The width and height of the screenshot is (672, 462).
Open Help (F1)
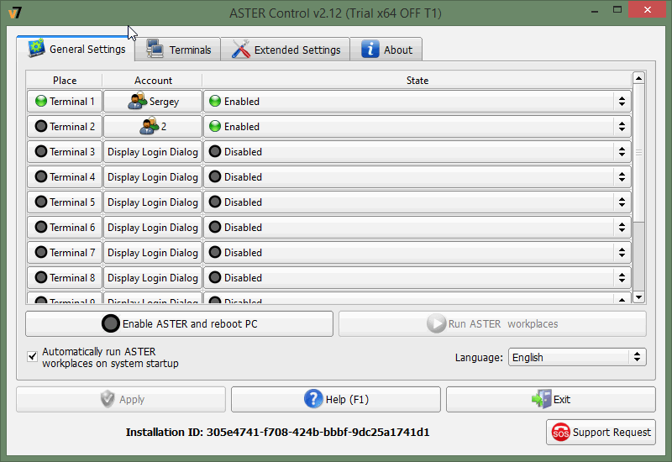click(x=335, y=400)
